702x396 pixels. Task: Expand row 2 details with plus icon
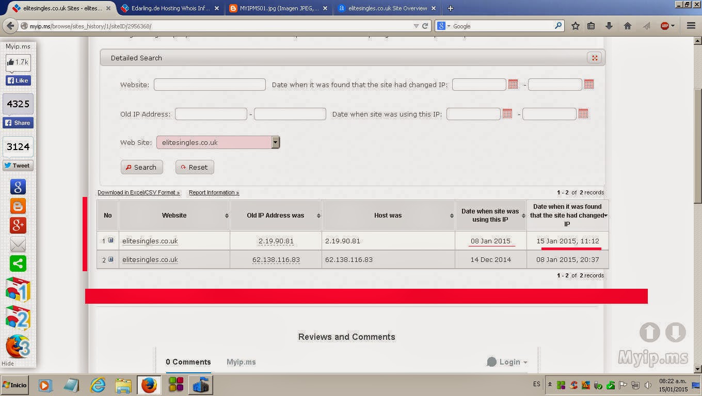coord(110,259)
